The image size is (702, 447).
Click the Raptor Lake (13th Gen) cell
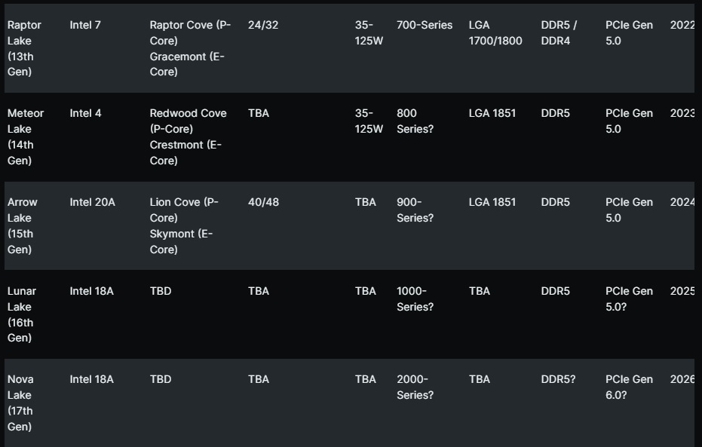point(24,48)
